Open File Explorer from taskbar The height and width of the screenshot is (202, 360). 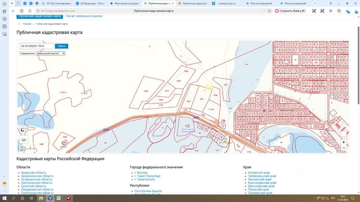(41, 198)
